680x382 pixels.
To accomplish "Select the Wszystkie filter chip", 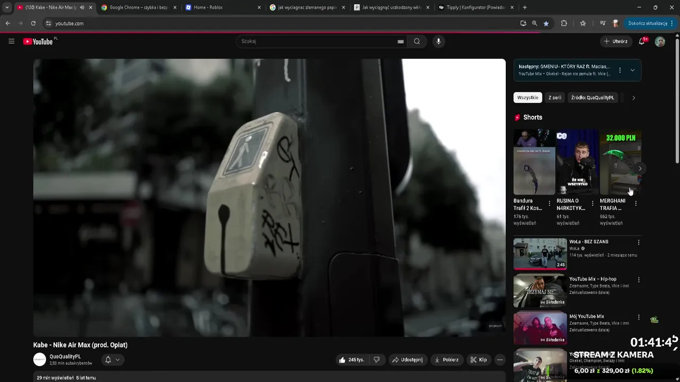I will pos(528,98).
